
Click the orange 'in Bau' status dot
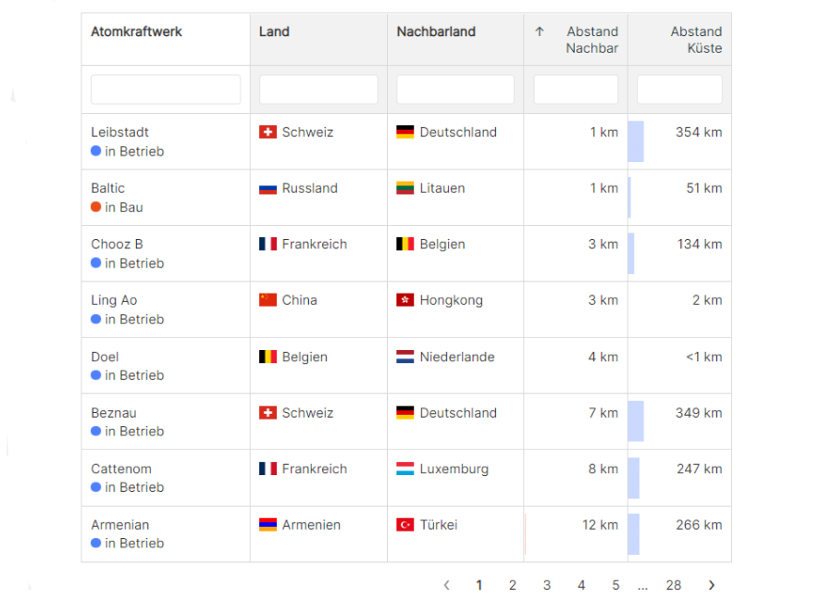[95, 207]
